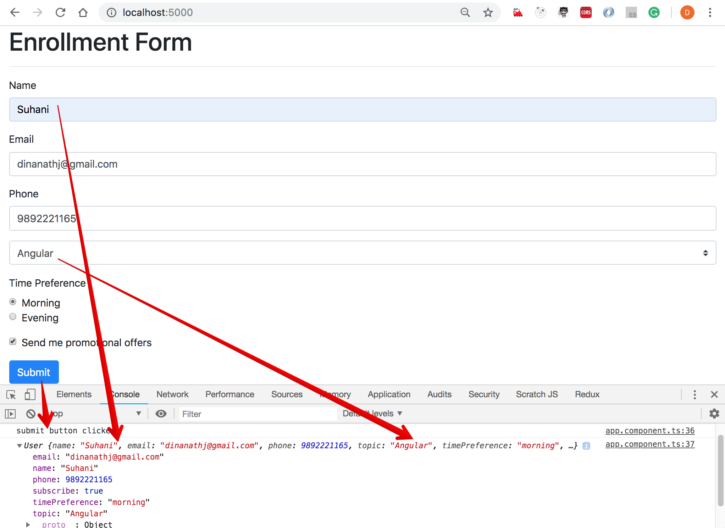725x528 pixels.
Task: Click the inspect element picker icon
Action: point(11,394)
